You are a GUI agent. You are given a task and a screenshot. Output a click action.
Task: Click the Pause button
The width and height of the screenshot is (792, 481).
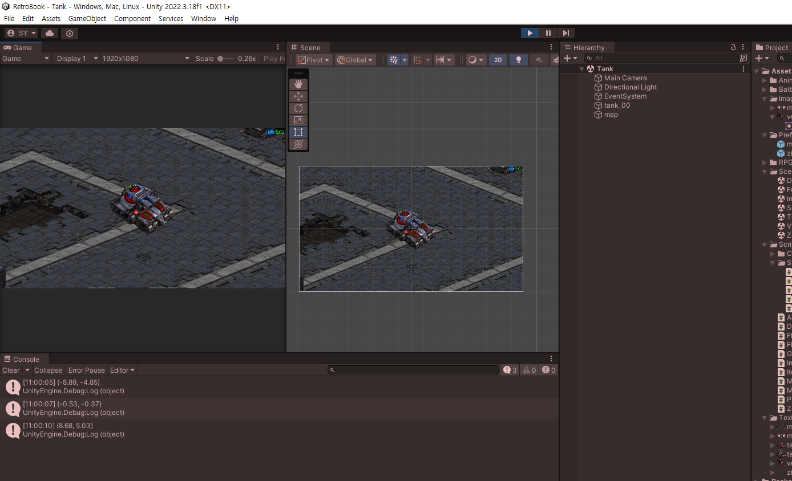(x=548, y=33)
